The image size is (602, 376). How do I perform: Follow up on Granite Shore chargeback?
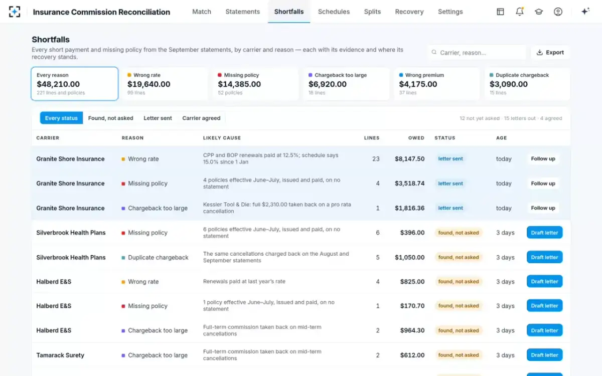tap(543, 208)
